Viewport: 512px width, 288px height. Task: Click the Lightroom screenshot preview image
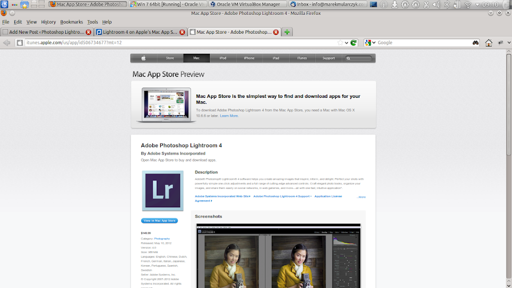(279, 255)
